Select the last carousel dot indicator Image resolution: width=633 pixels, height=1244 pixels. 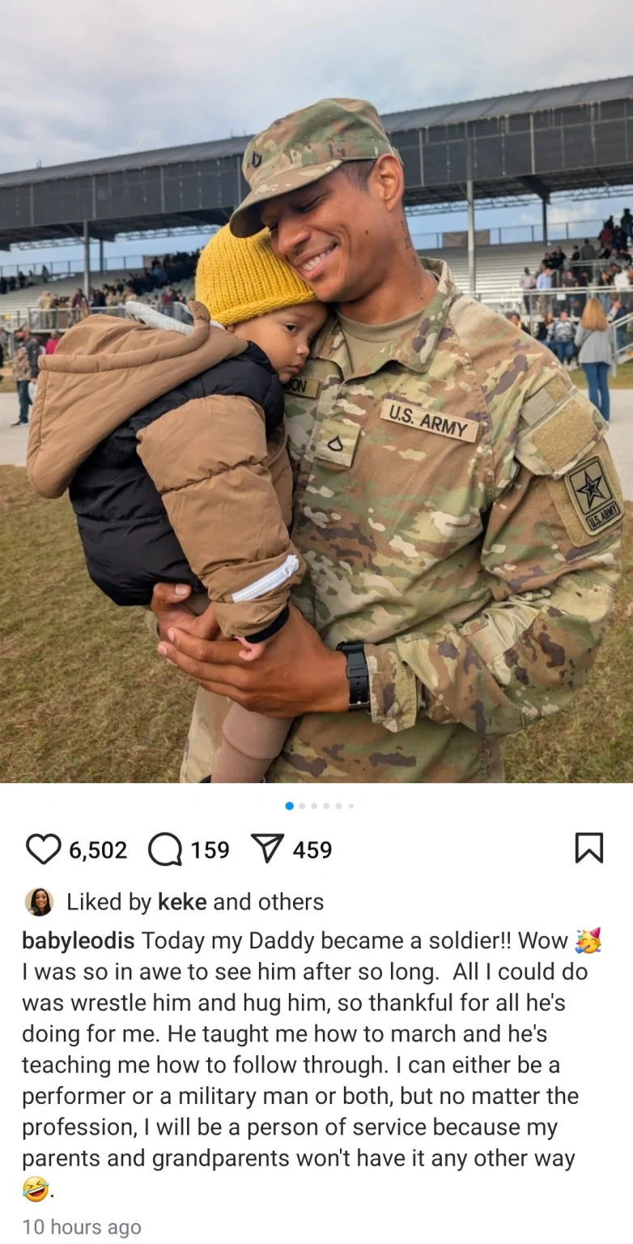tap(350, 806)
